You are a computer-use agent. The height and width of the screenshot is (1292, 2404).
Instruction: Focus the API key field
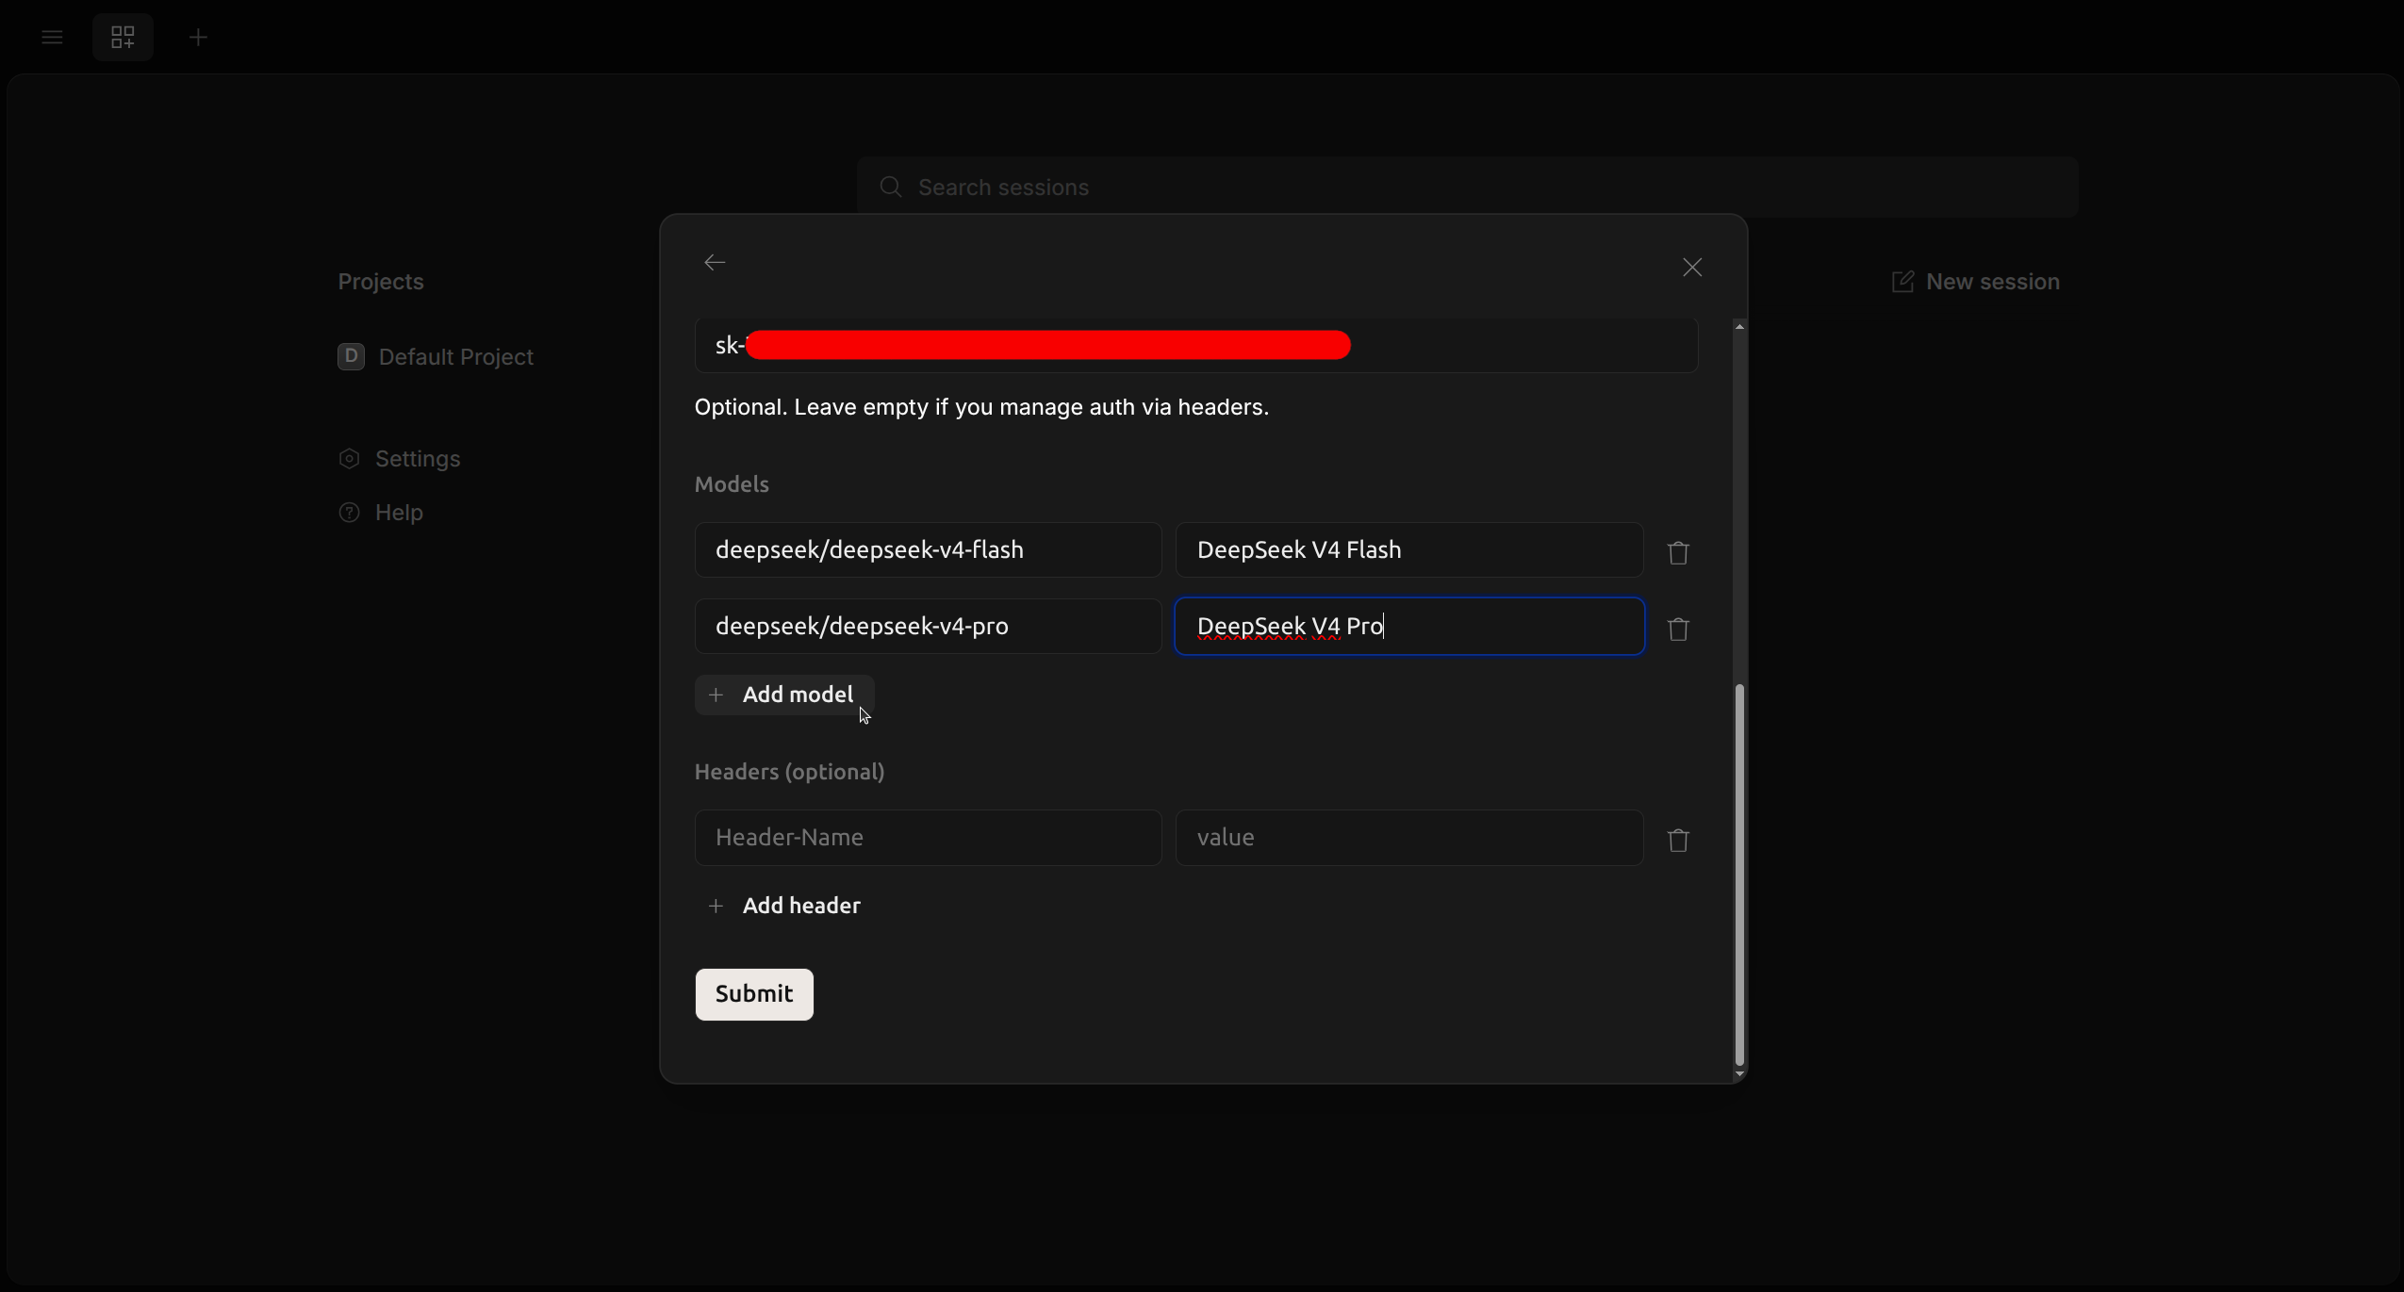point(1196,346)
